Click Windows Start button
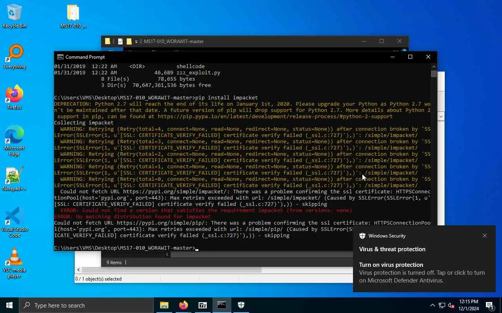The image size is (502, 313). click(9, 305)
